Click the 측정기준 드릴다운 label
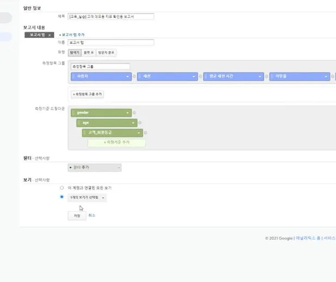Viewport: 336px width, 282px height. coord(49,109)
